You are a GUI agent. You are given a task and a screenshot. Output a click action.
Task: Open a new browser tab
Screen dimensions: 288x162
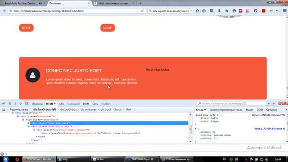point(140,3)
